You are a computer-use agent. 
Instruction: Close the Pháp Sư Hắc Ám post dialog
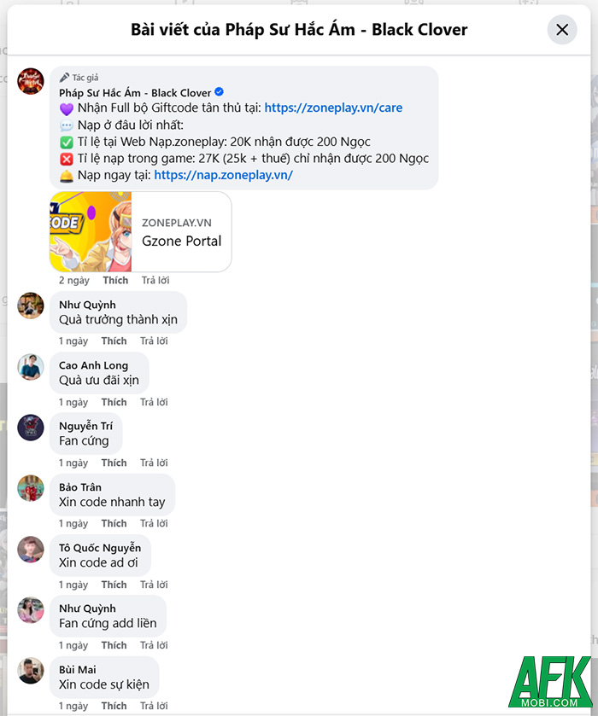[x=562, y=30]
